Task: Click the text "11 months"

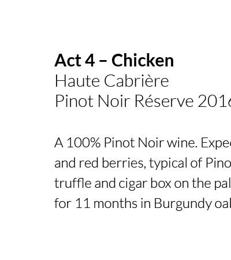Action: [106, 203]
